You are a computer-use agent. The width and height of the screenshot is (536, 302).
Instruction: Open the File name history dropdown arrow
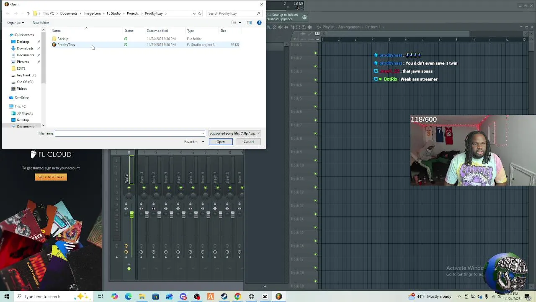(203, 133)
